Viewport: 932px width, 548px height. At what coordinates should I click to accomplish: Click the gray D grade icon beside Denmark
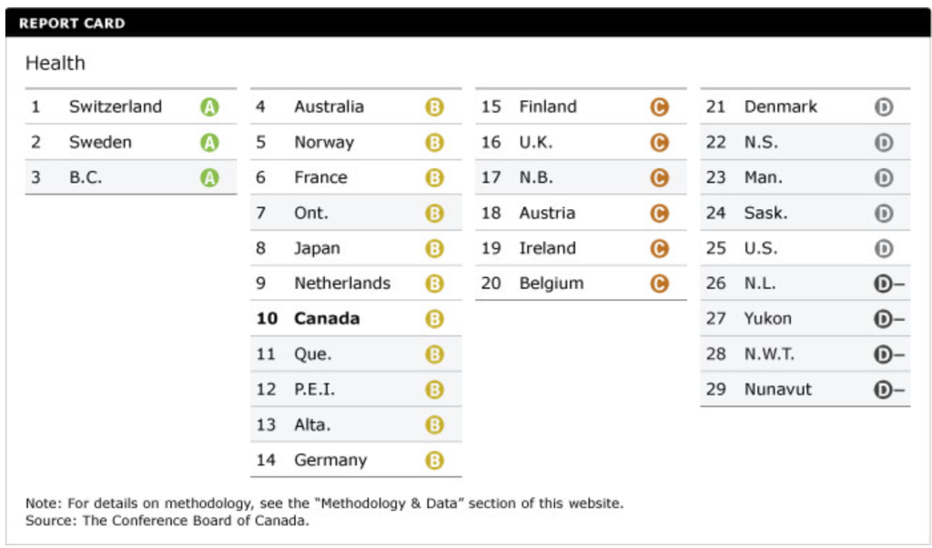[x=883, y=107]
